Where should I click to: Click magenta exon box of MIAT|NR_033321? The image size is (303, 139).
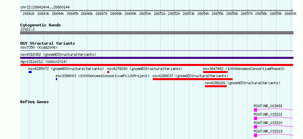point(255,118)
